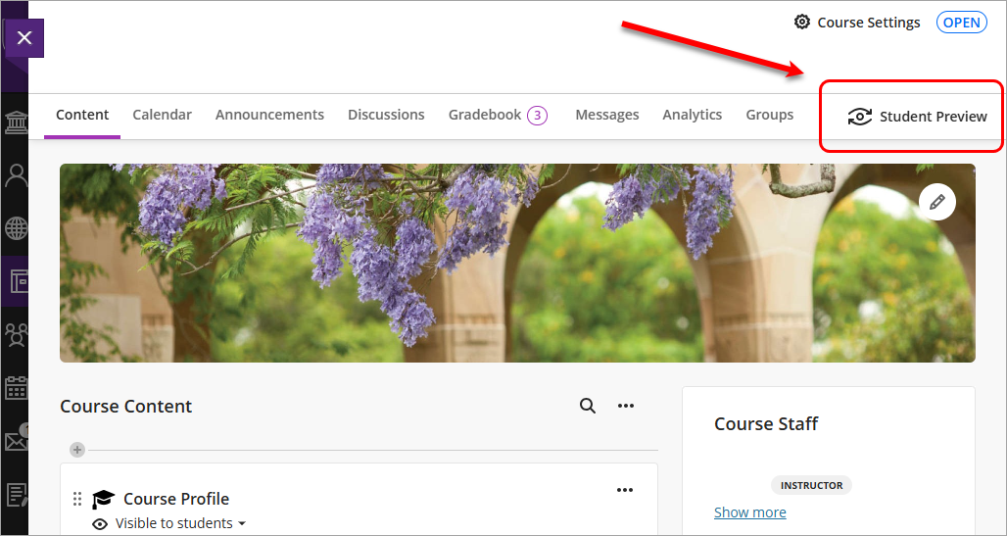Click the Course Content heading
Viewport: 1007px width, 536px height.
tap(125, 407)
